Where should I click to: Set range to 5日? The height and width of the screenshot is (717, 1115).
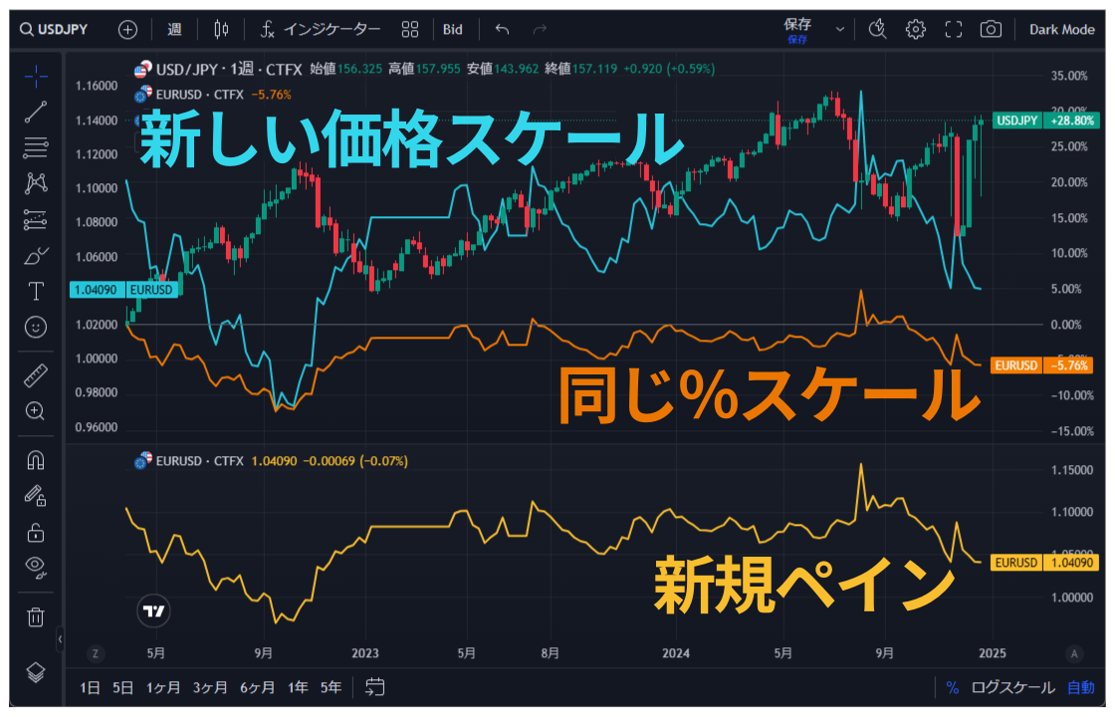123,687
